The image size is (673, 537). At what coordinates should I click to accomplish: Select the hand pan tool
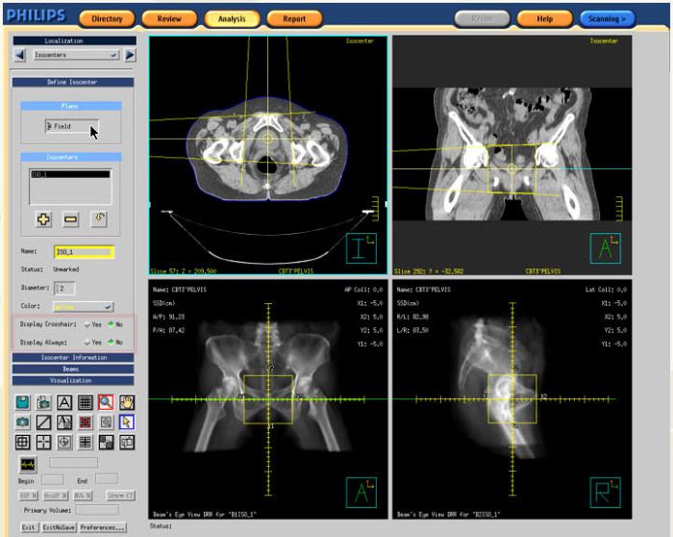pos(127,402)
